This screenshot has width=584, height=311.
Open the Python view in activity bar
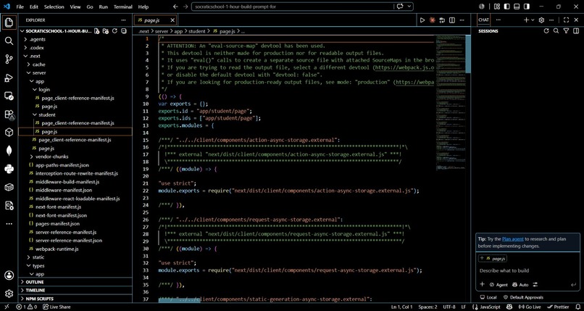coord(9,169)
